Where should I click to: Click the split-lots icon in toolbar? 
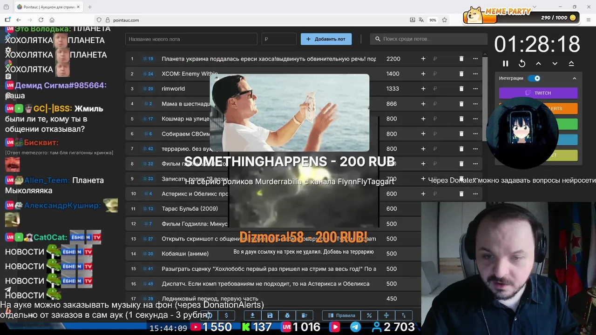386,315
